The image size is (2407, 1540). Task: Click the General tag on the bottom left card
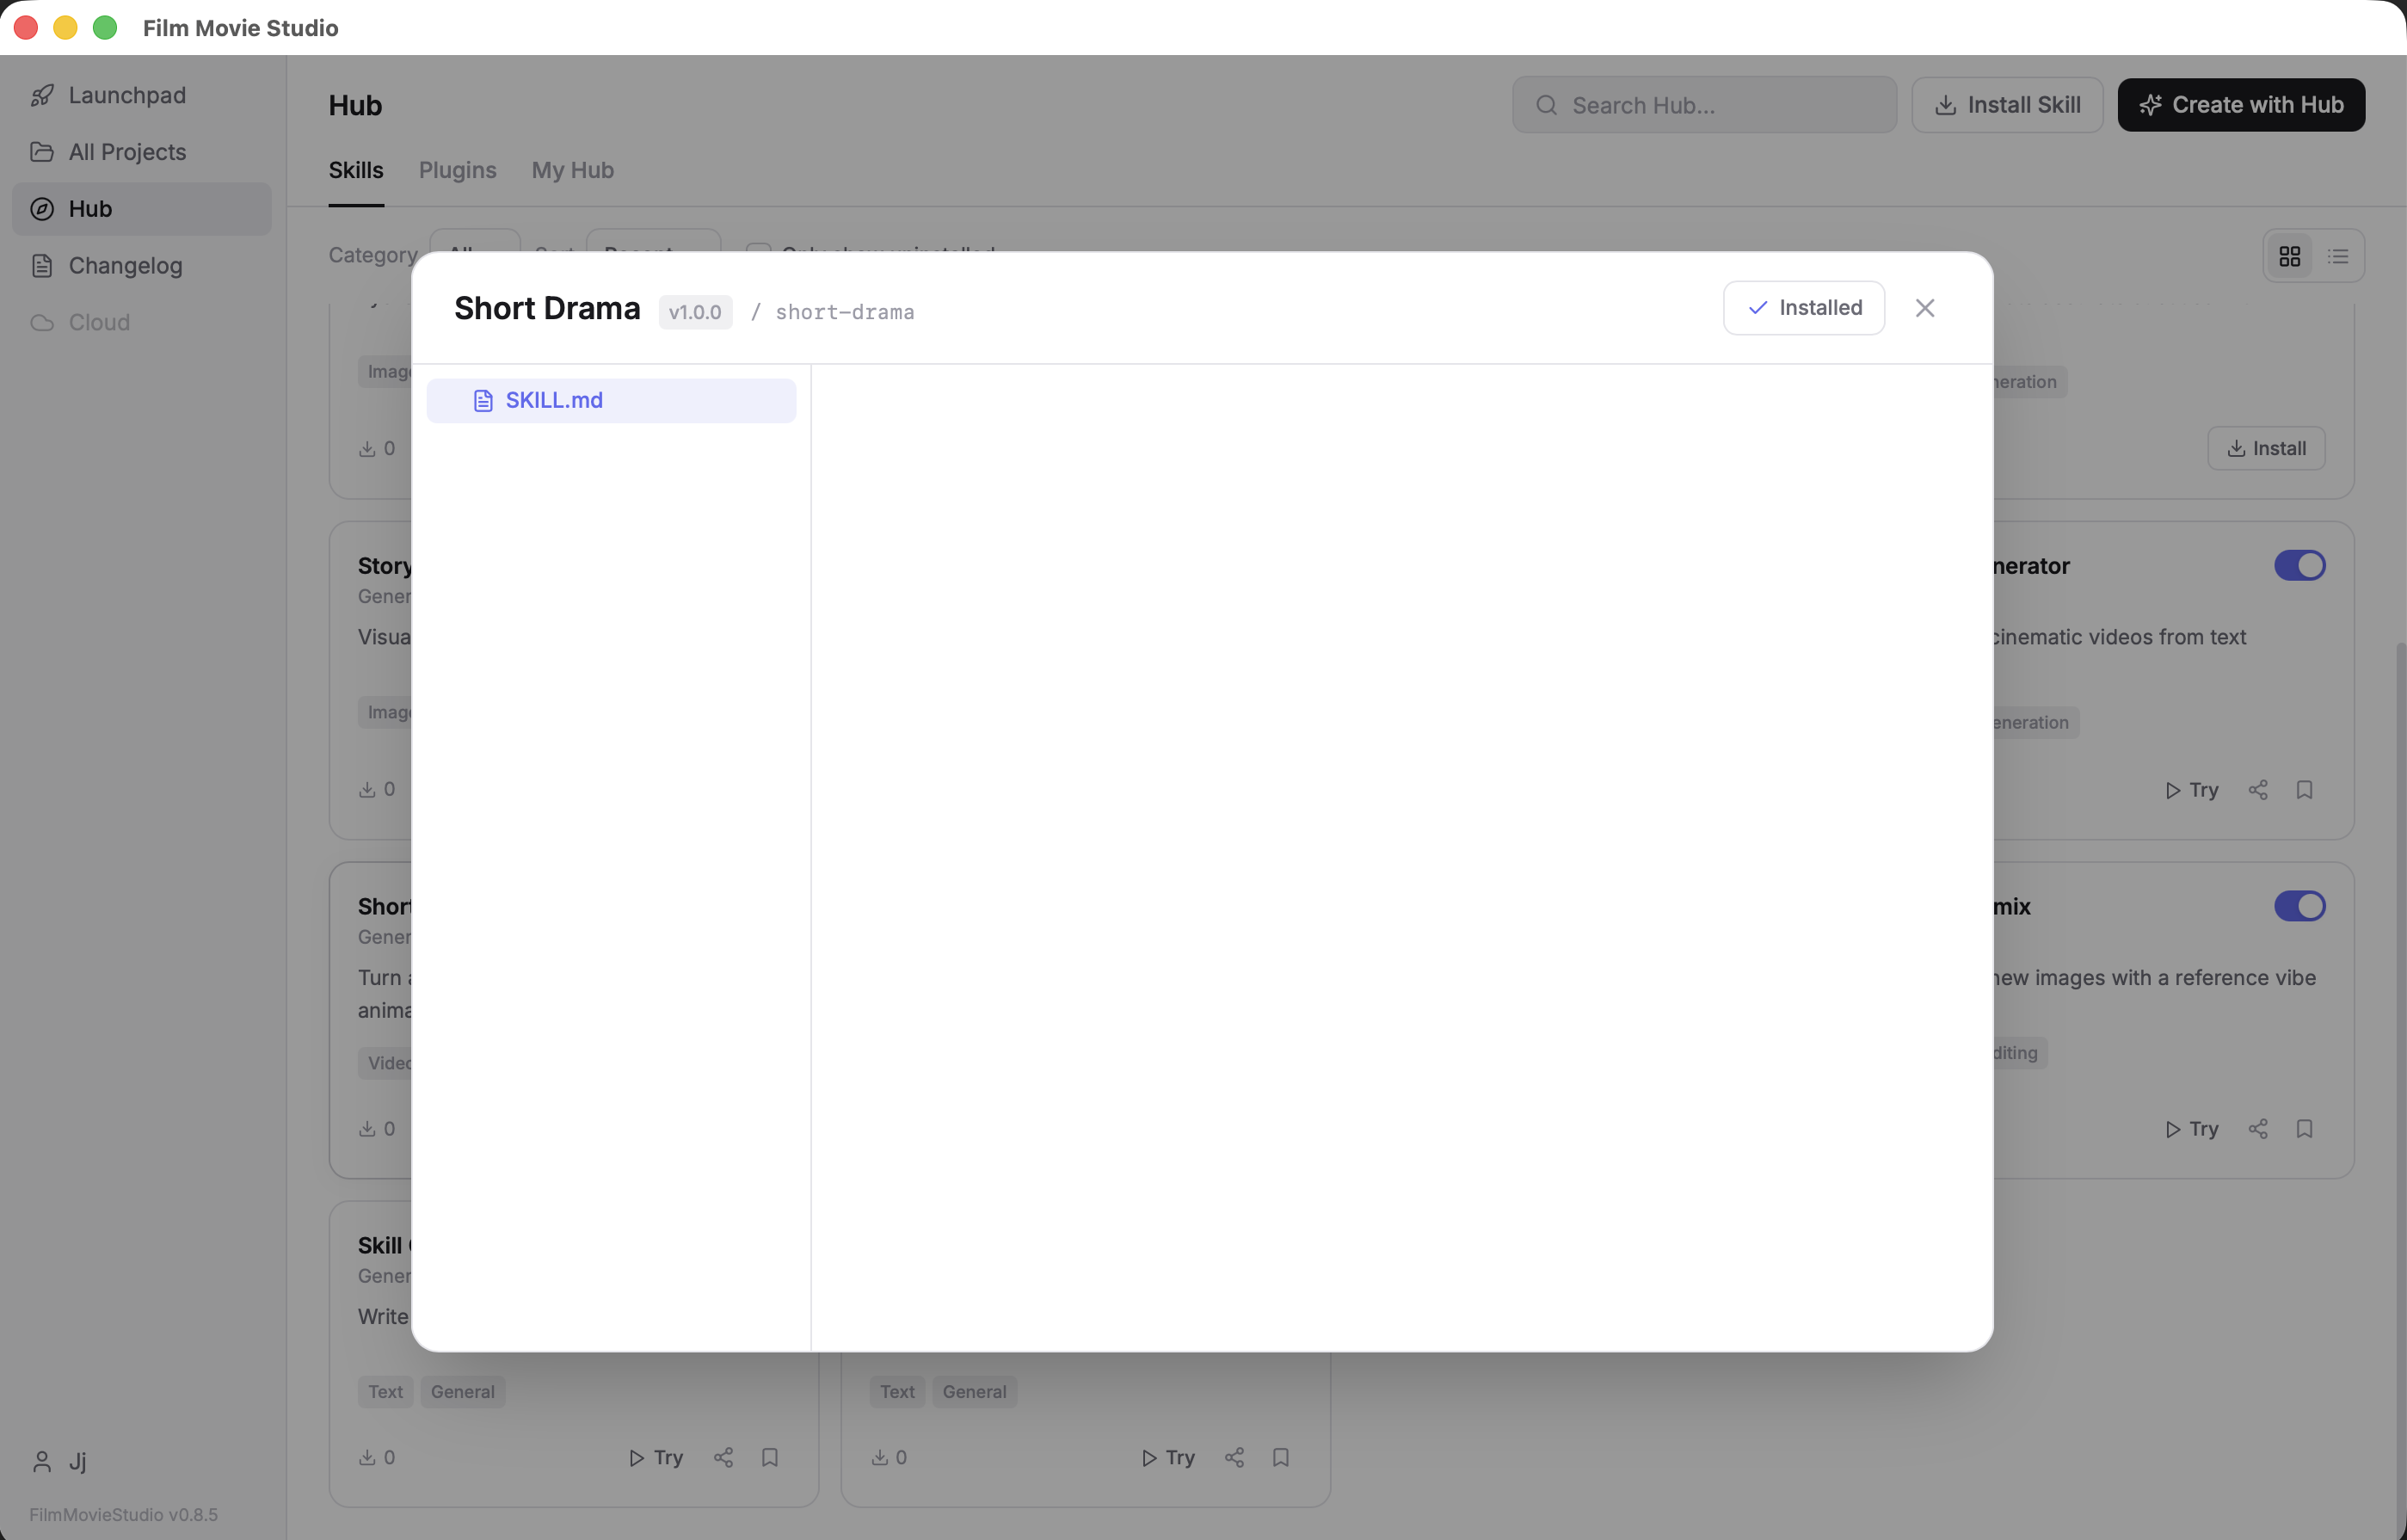(462, 1392)
